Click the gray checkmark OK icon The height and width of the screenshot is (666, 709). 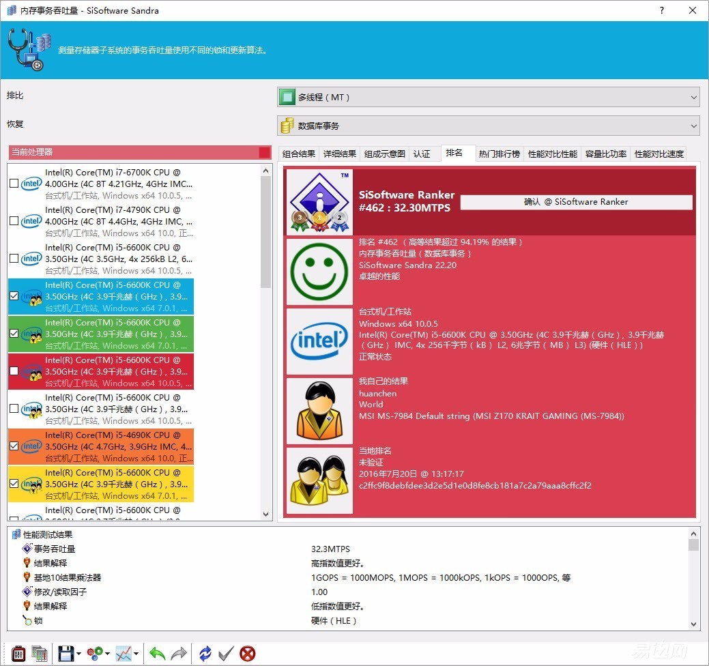coord(226,654)
